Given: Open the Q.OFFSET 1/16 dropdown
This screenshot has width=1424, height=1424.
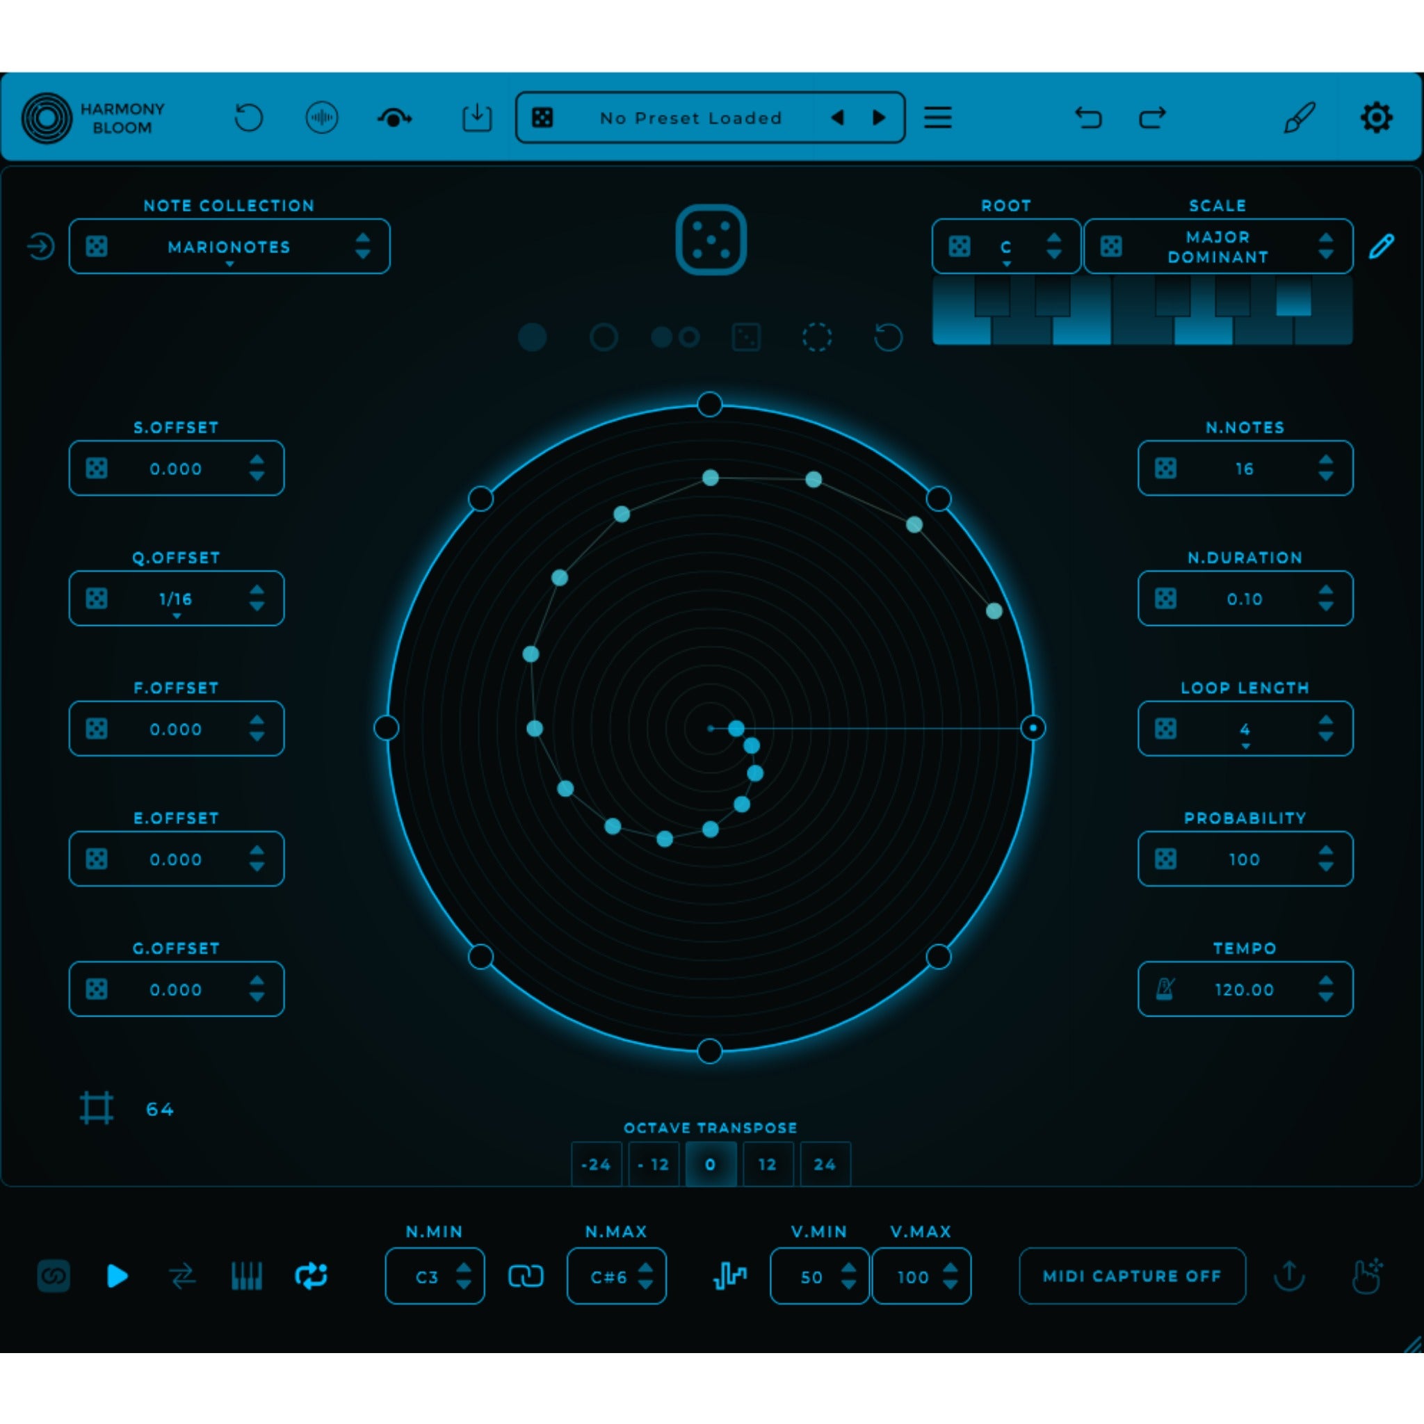Looking at the screenshot, I should (175, 599).
